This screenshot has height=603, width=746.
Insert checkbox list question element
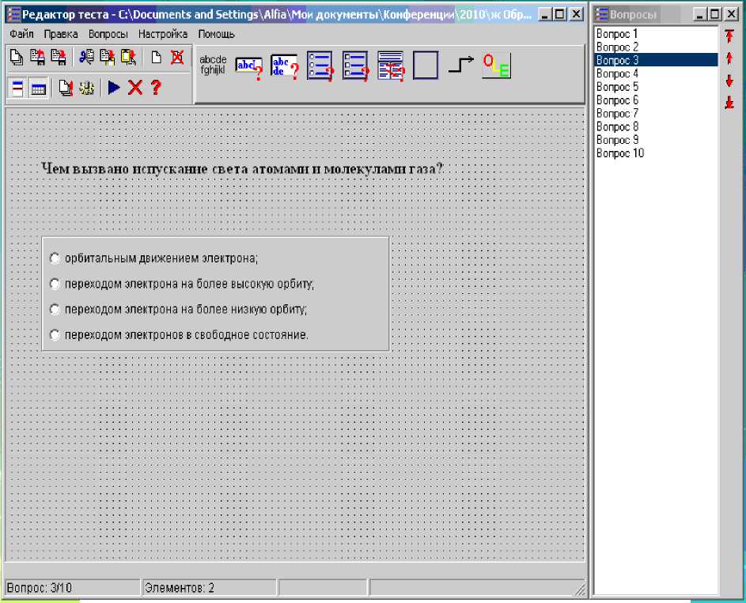[355, 66]
